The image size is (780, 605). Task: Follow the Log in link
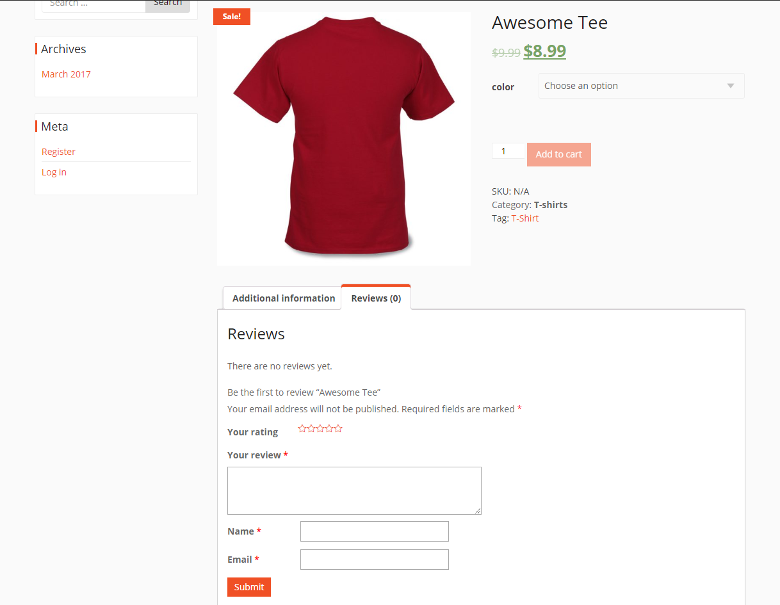(54, 172)
